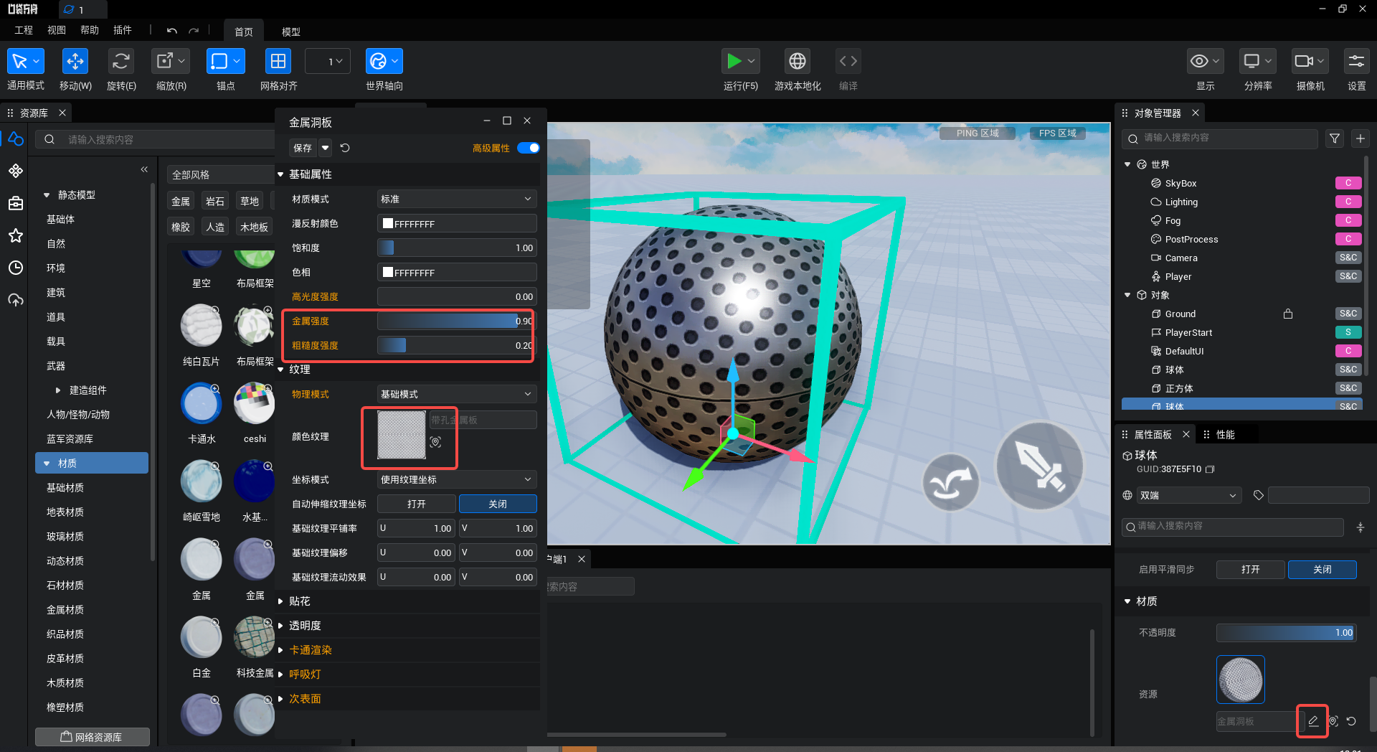
Task: Copy the GUID of 球体
Action: click(x=1211, y=469)
